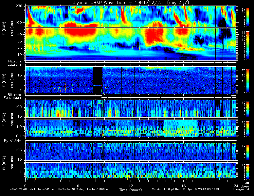Click the Ulysses URAP Wave Data title

pyautogui.click(x=131, y=3)
